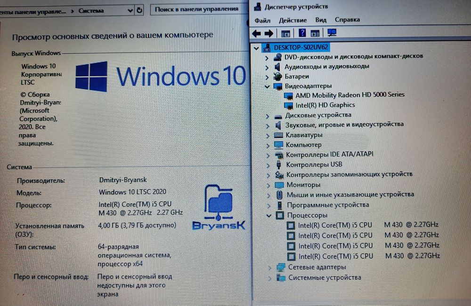Expand the DVD-дисководы category
This screenshot has height=306, width=471.
point(267,57)
